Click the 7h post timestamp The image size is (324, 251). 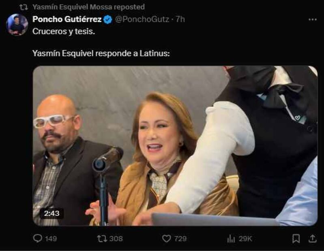click(180, 19)
